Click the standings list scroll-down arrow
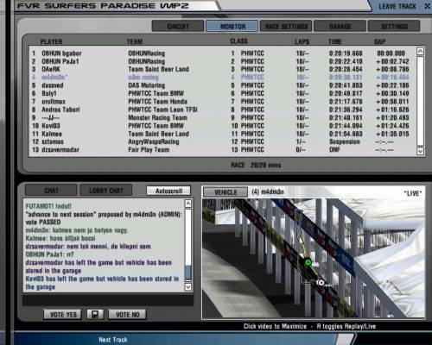 pyautogui.click(x=420, y=151)
